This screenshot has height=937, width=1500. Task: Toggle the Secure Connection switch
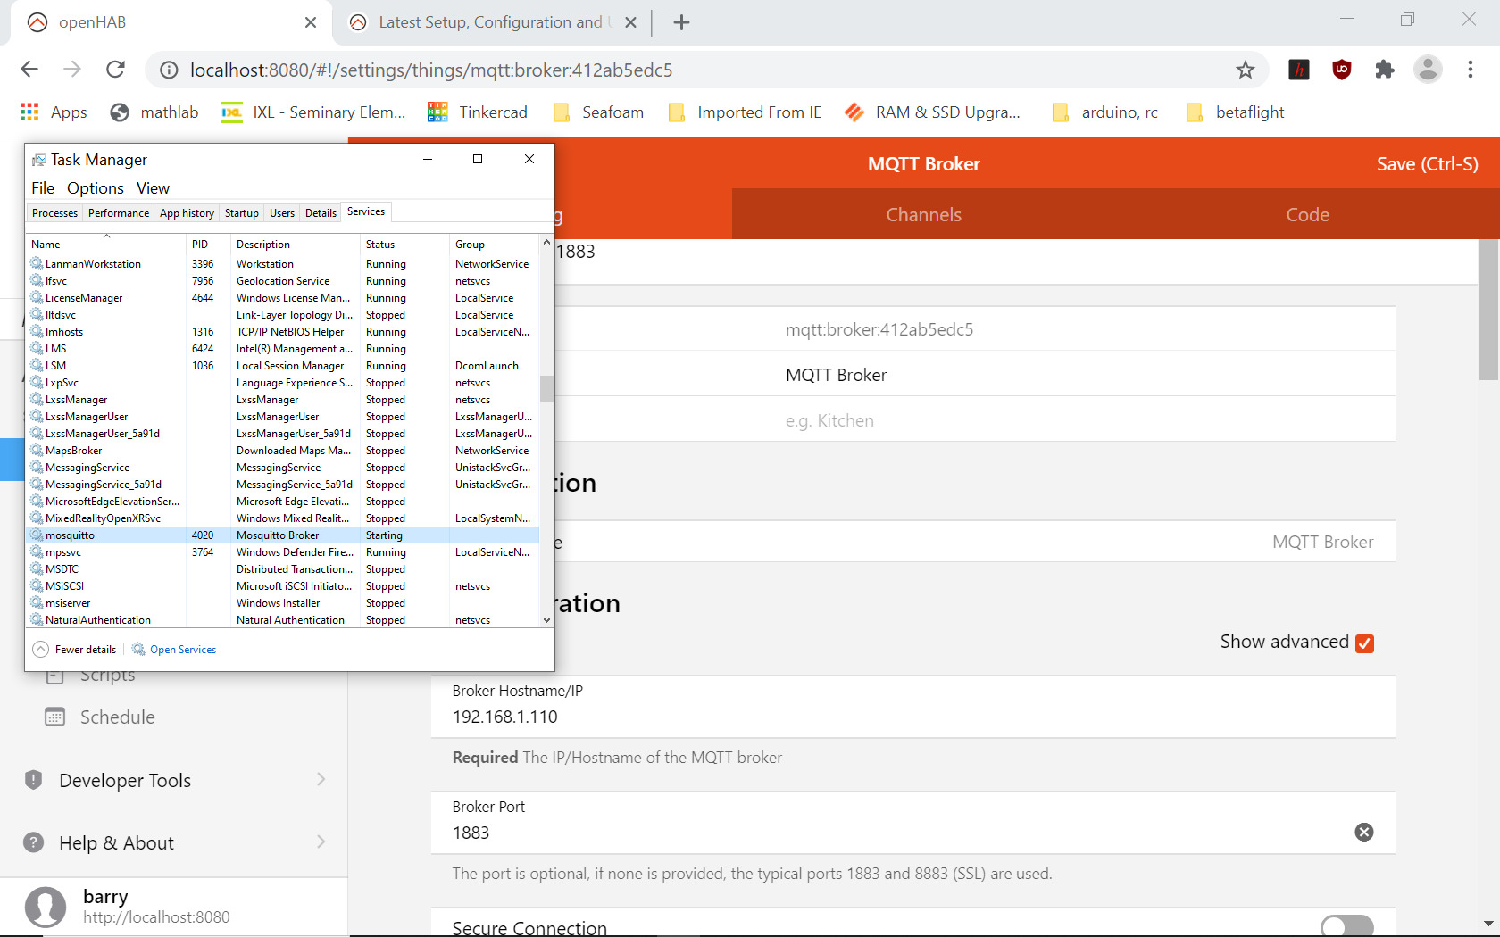(1346, 926)
